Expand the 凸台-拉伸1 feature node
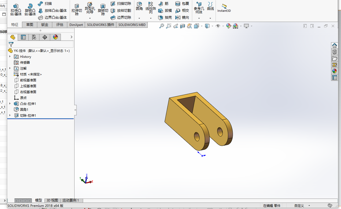This screenshot has width=341, height=209. [x=10, y=104]
